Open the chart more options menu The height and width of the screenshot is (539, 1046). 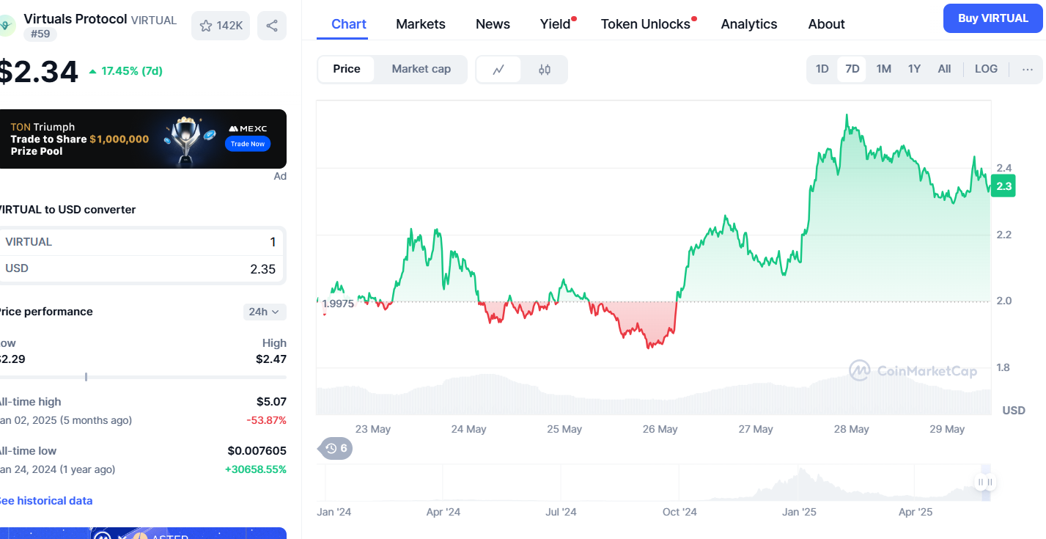pyautogui.click(x=1027, y=69)
